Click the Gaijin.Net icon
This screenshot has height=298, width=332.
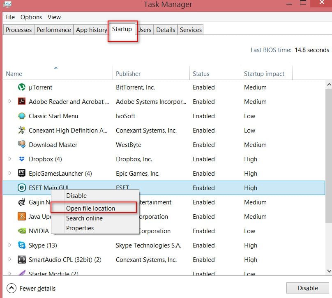(22, 202)
